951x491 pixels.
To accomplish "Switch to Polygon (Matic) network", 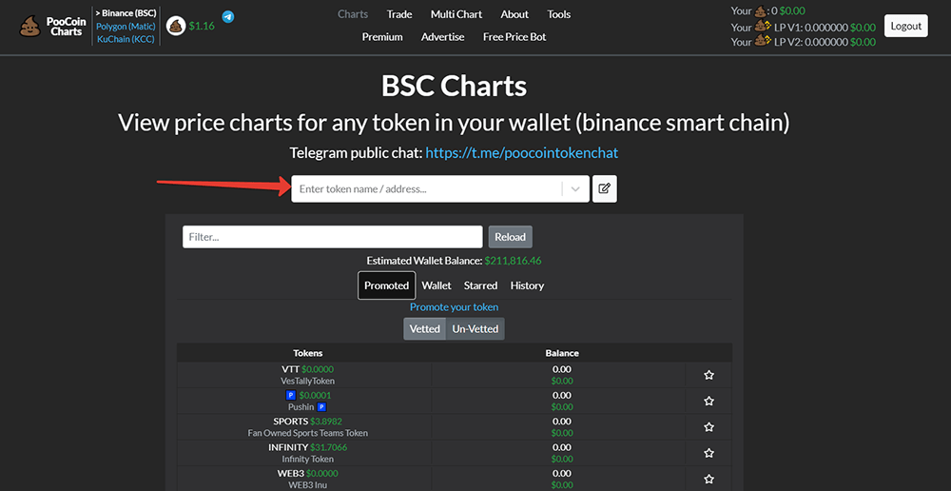I will tap(126, 26).
